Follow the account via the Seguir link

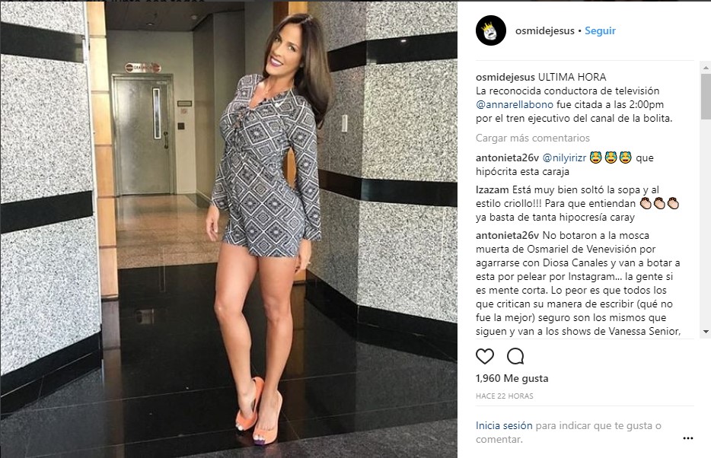(600, 30)
